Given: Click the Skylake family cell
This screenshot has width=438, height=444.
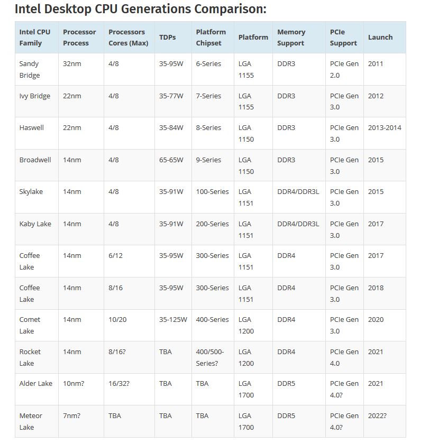Looking at the screenshot, I should click(31, 192).
